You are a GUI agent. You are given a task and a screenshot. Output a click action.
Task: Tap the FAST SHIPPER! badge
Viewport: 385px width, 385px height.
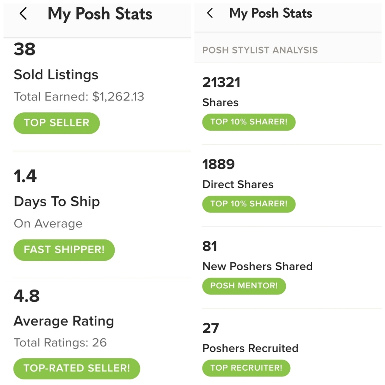point(64,250)
